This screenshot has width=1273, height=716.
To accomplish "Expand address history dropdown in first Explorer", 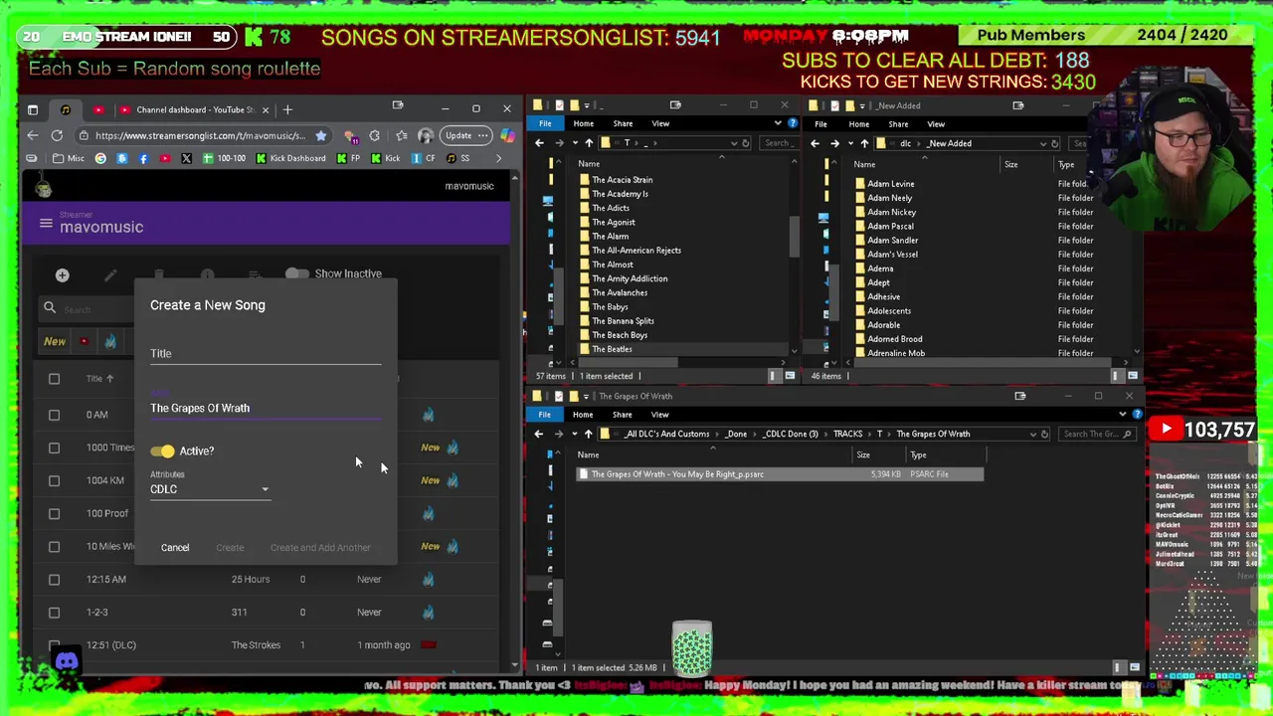I will [x=734, y=143].
